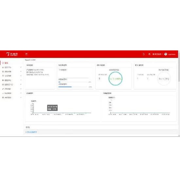Open the notification bell icon in the header
Screen dimensions: 180x180
144,54
